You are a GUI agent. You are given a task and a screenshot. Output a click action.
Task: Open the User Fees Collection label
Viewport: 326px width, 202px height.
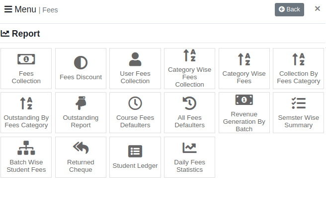[135, 77]
